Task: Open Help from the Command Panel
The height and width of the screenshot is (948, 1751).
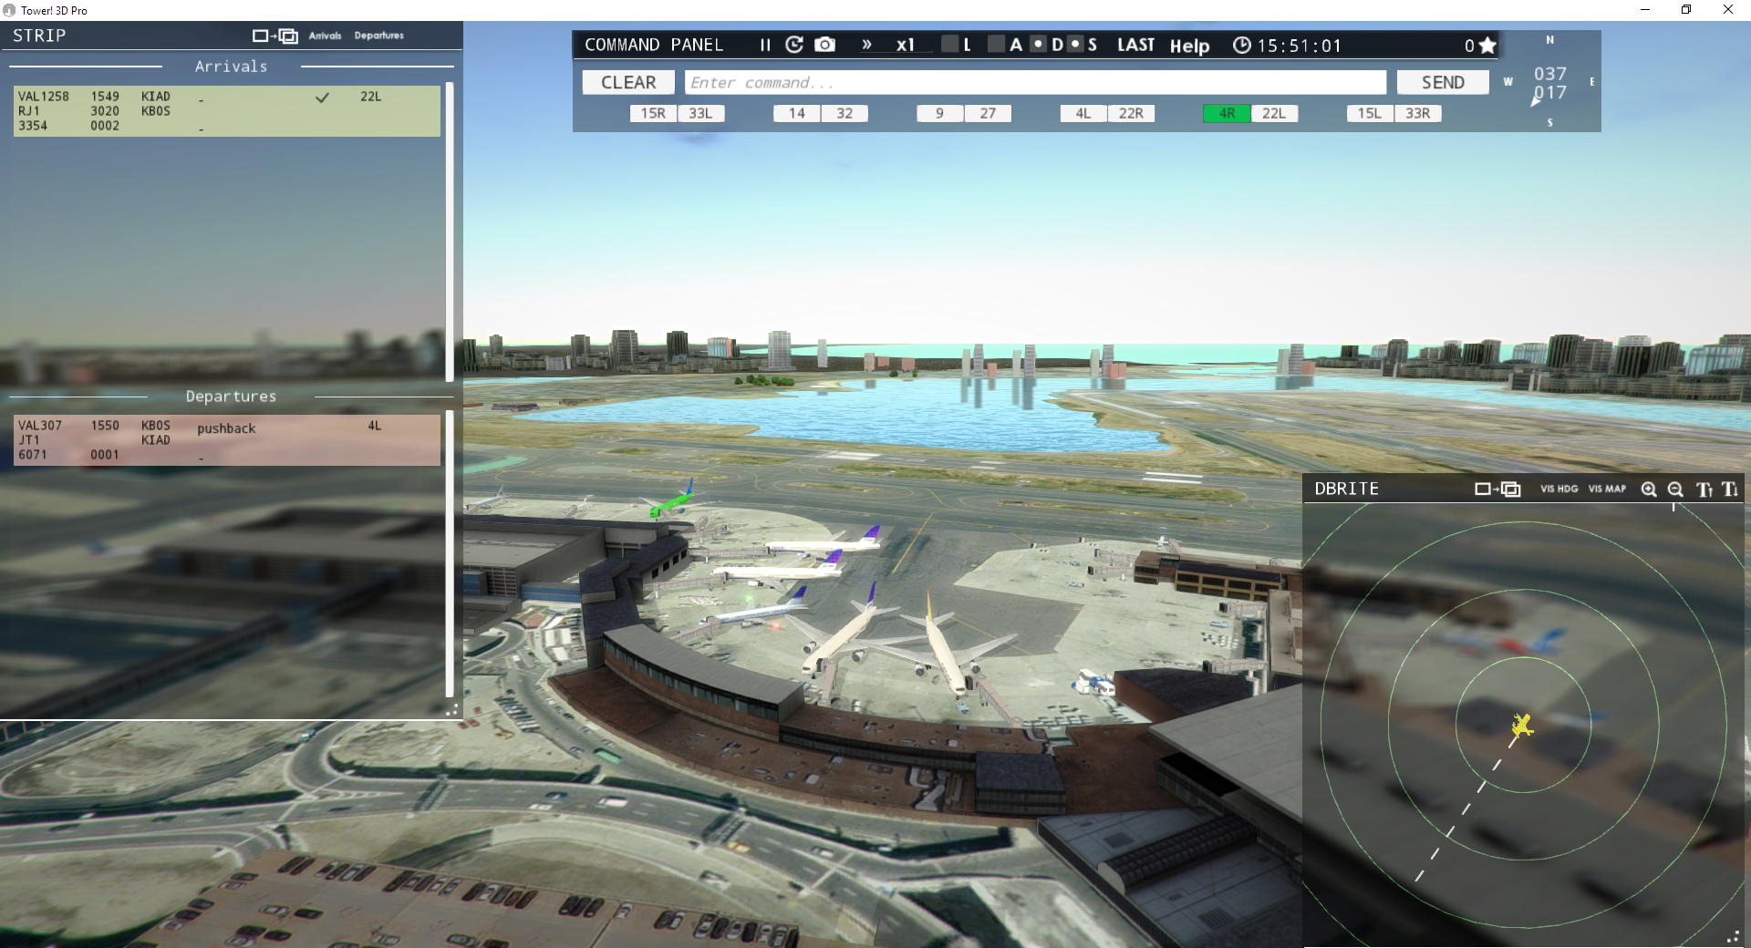Action: (x=1189, y=46)
